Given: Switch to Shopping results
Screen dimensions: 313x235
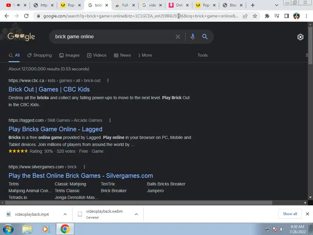Looking at the screenshot, I should tap(39, 55).
